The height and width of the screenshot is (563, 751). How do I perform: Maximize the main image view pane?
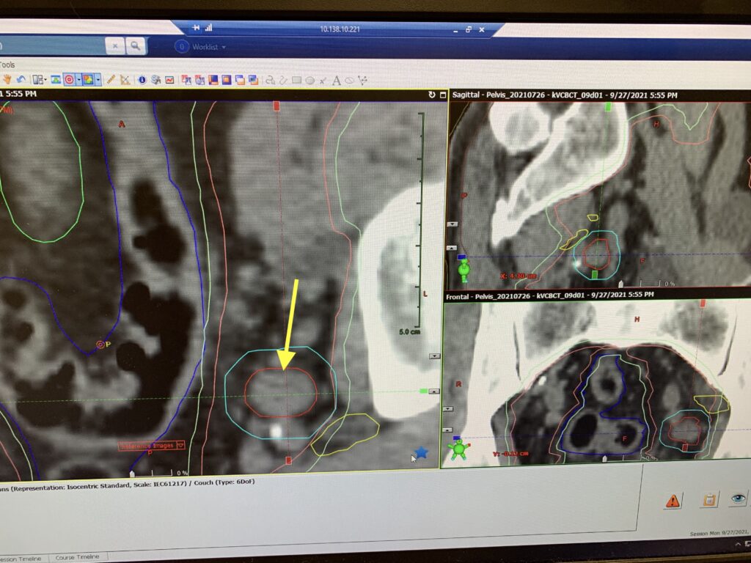coord(443,95)
